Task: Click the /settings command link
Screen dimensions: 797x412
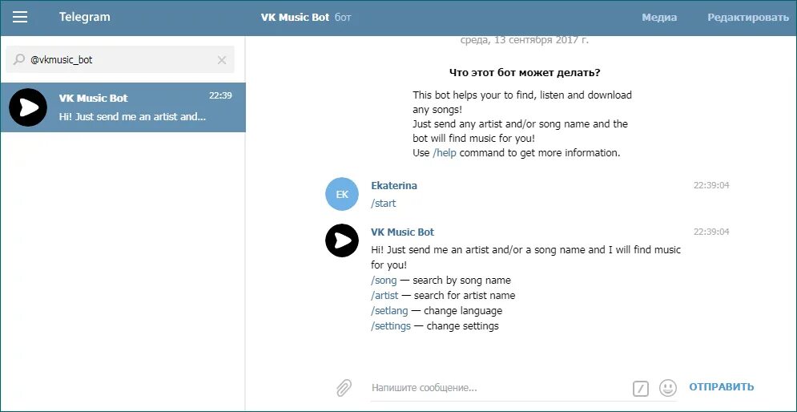Action: 391,326
